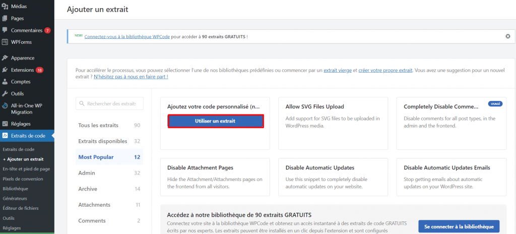The height and width of the screenshot is (234, 516).
Task: Click the Comptes user icon
Action: pyautogui.click(x=5, y=82)
